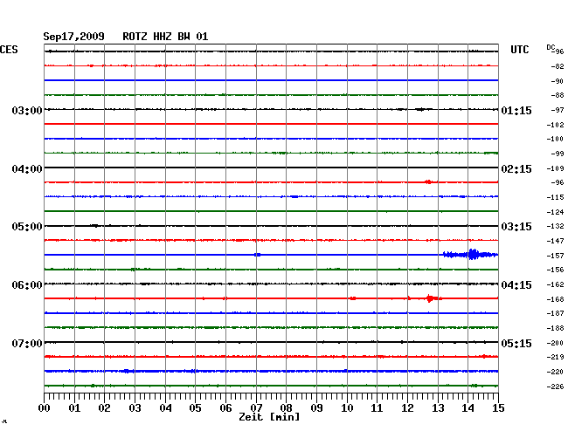Image resolution: width=568 pixels, height=431 pixels.
Task: Click the 02:15 UTC time label
Action: click(x=516, y=169)
